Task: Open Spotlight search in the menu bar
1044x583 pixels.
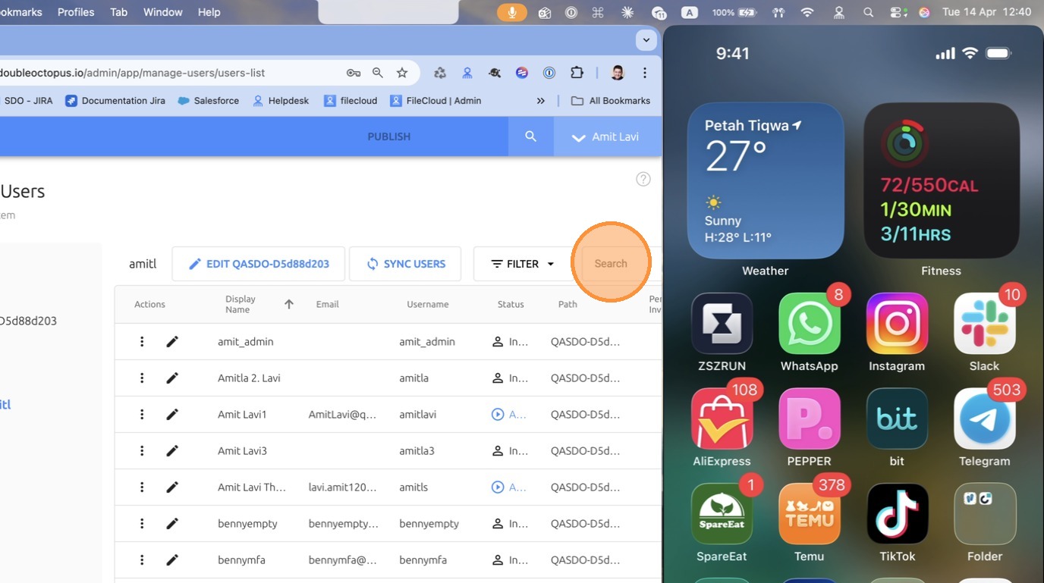Action: click(x=868, y=12)
